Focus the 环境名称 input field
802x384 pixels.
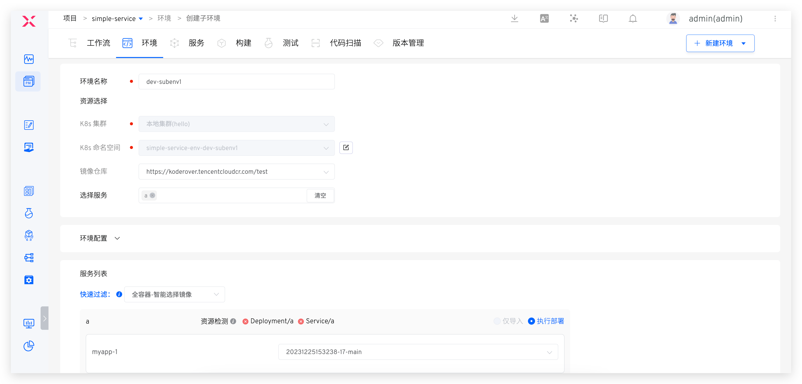tap(237, 81)
